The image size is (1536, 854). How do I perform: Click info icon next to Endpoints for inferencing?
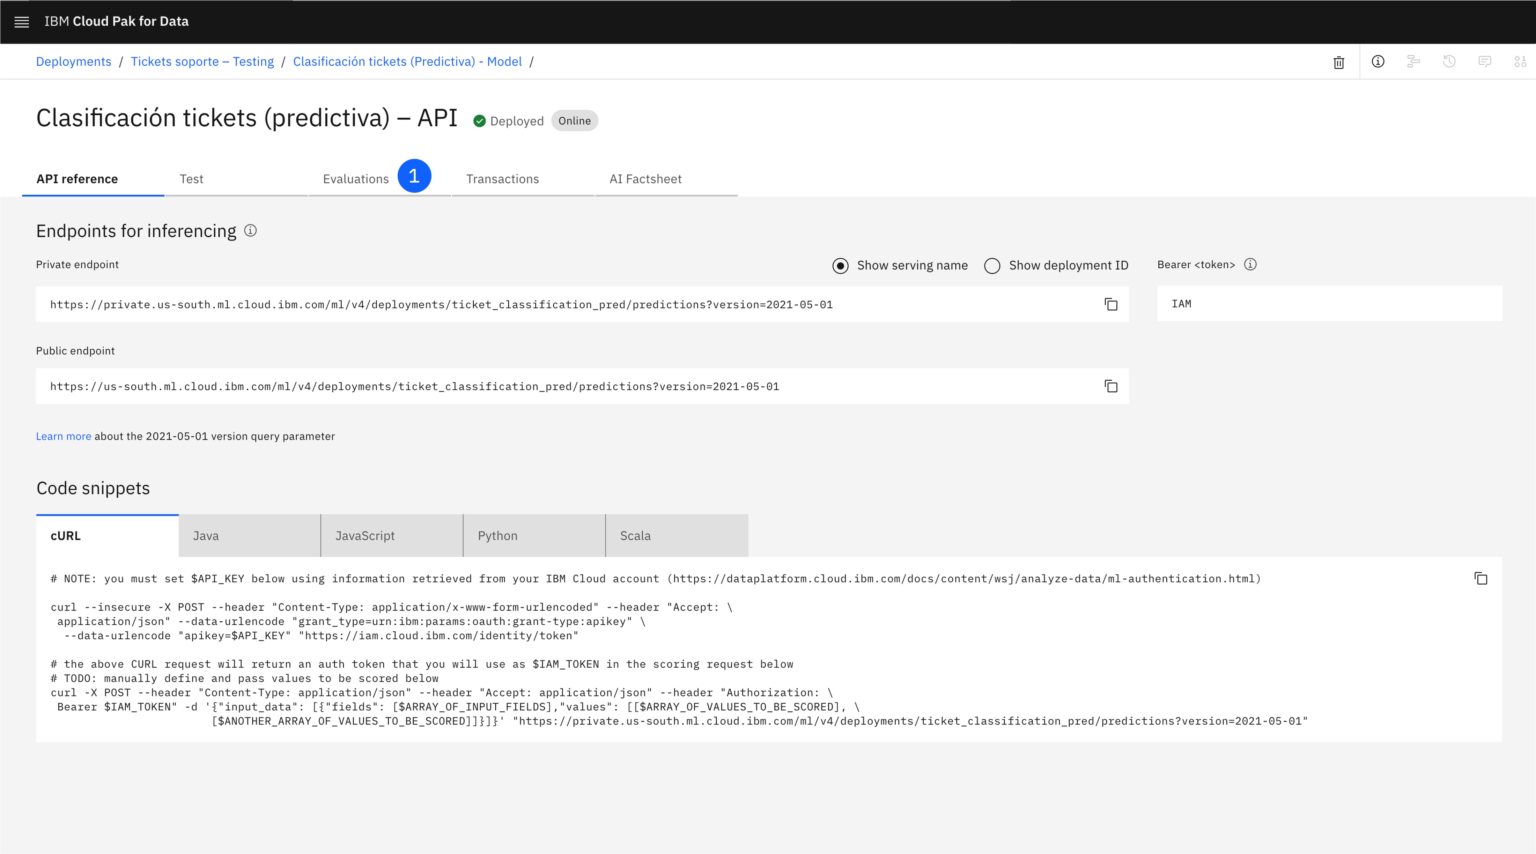pos(250,231)
